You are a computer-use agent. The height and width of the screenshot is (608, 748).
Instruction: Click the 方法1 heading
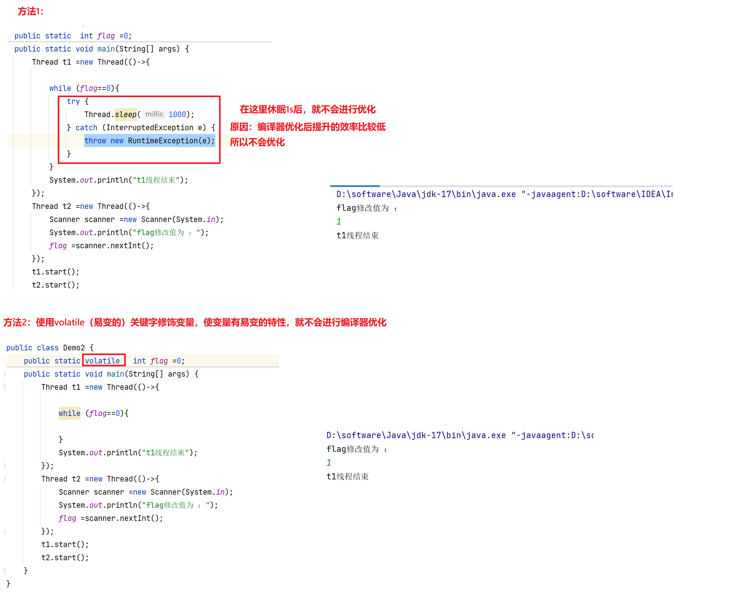pos(31,12)
